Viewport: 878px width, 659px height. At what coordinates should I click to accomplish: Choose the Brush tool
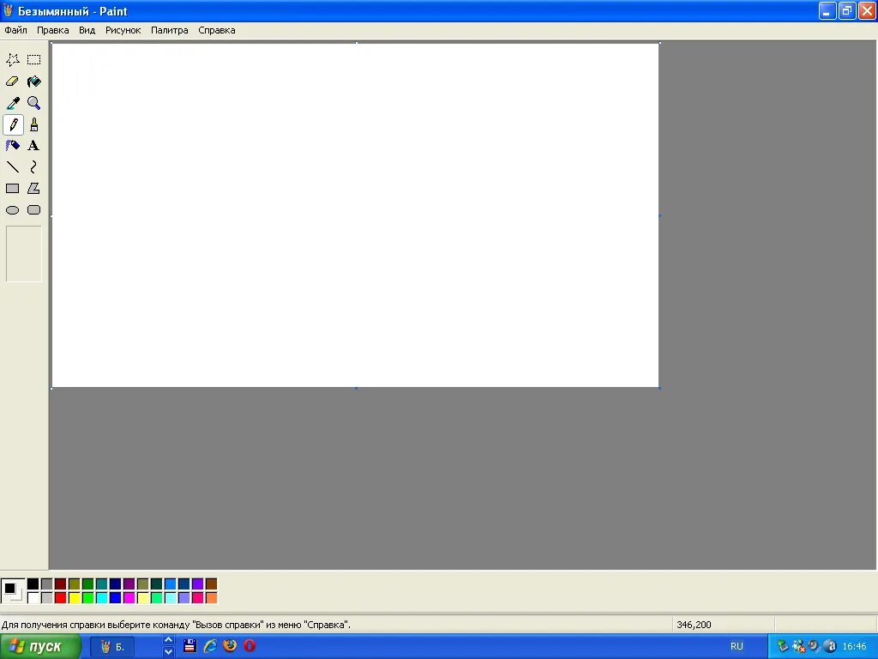(34, 124)
